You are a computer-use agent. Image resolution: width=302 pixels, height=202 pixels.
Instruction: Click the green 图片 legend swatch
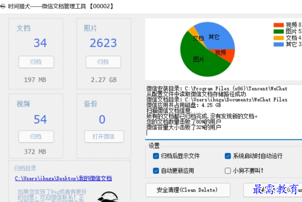278,31
